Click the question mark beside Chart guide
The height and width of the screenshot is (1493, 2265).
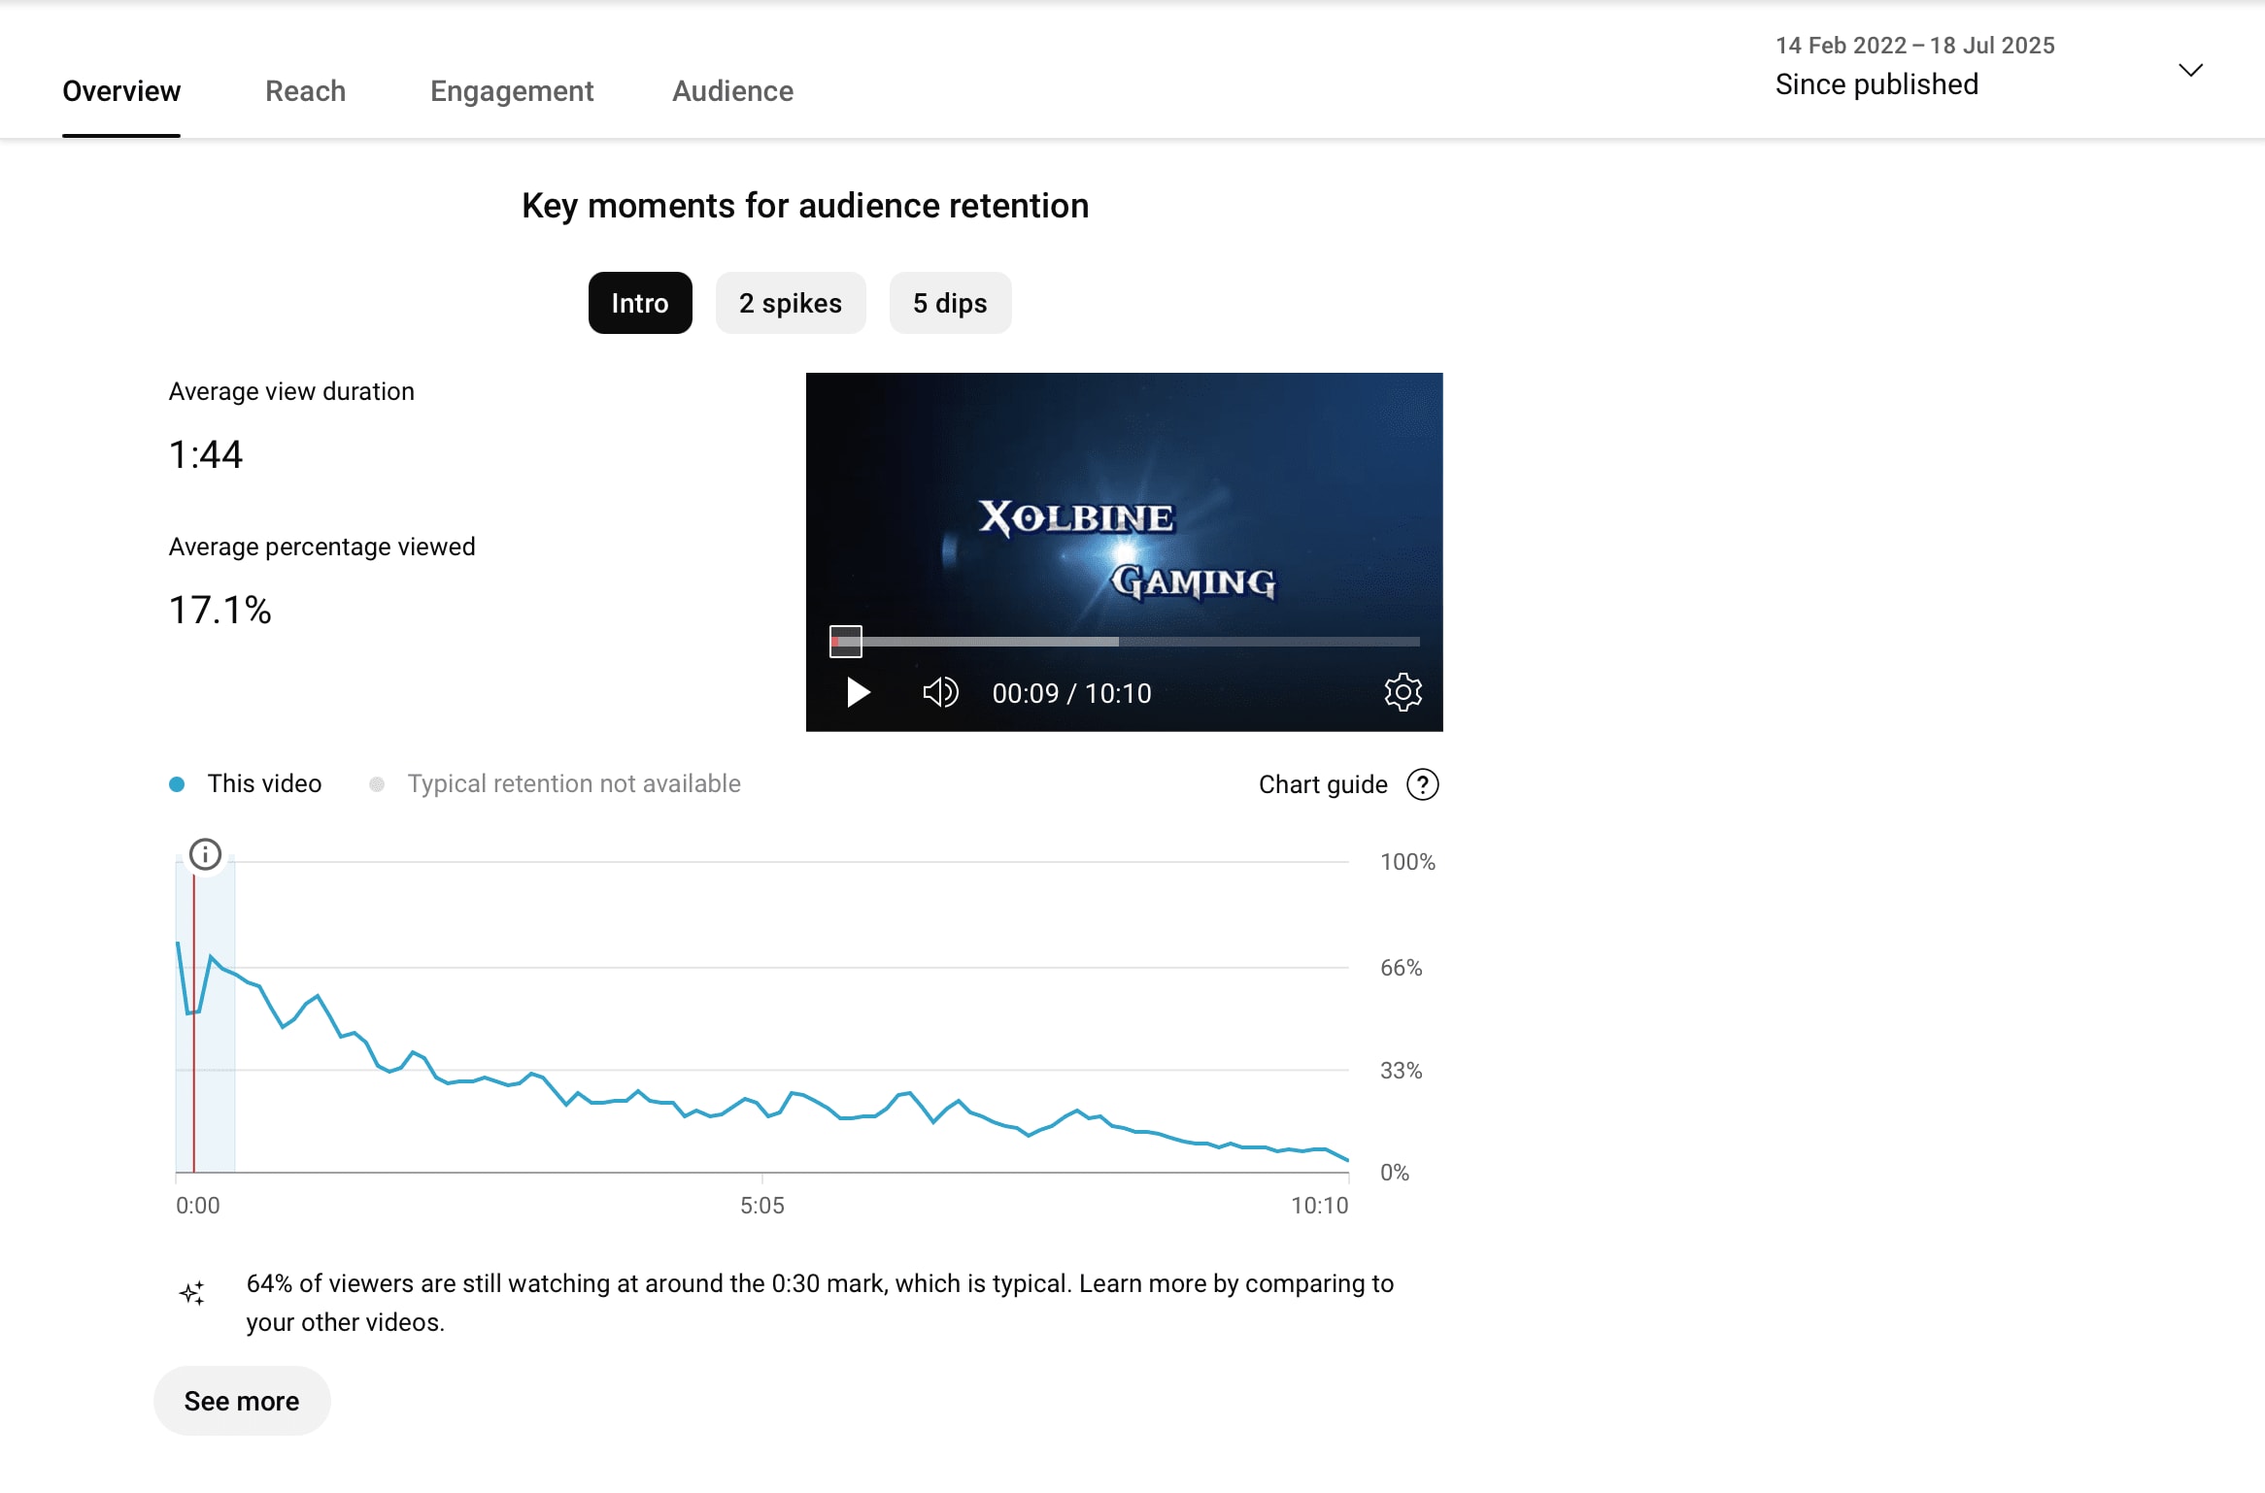pos(1422,784)
